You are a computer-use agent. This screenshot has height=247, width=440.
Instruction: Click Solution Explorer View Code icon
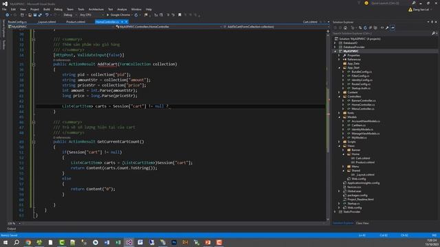point(382,27)
